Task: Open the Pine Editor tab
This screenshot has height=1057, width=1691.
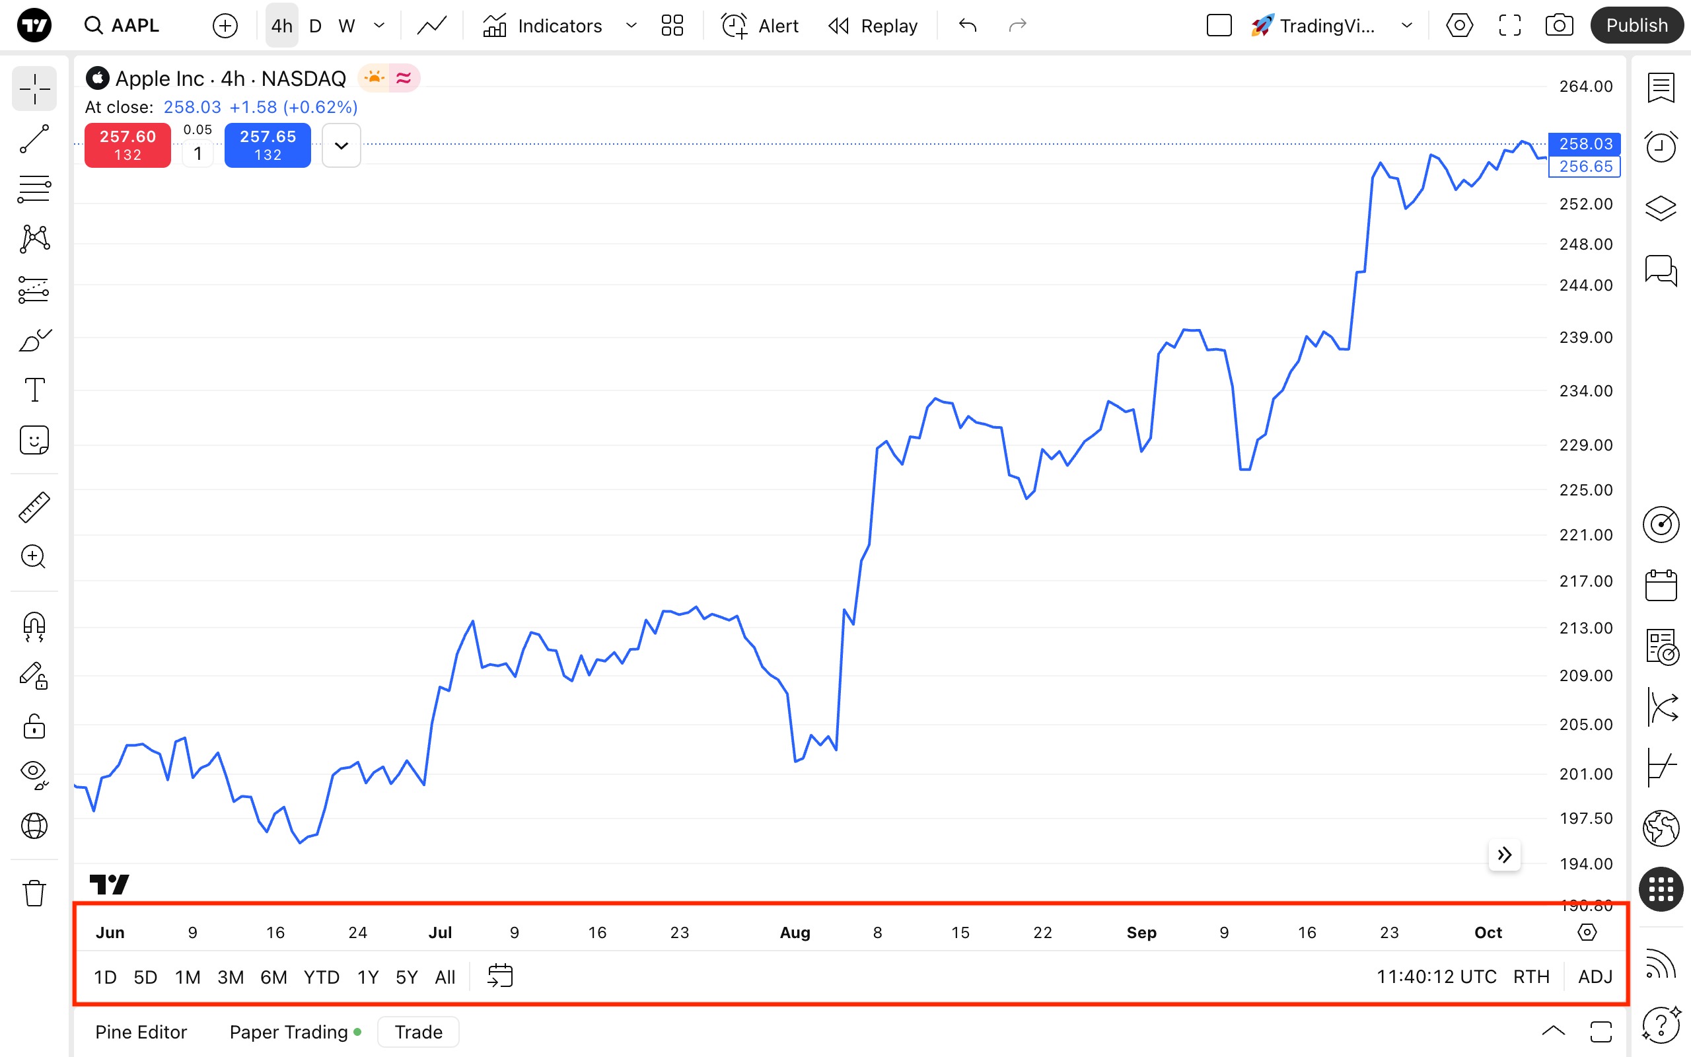Action: point(141,1032)
